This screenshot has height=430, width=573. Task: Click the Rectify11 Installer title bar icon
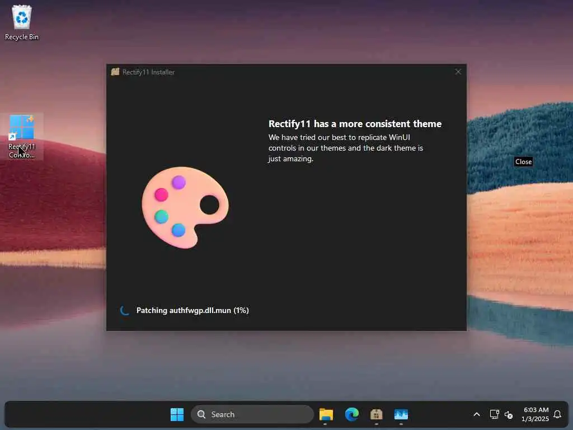click(115, 72)
